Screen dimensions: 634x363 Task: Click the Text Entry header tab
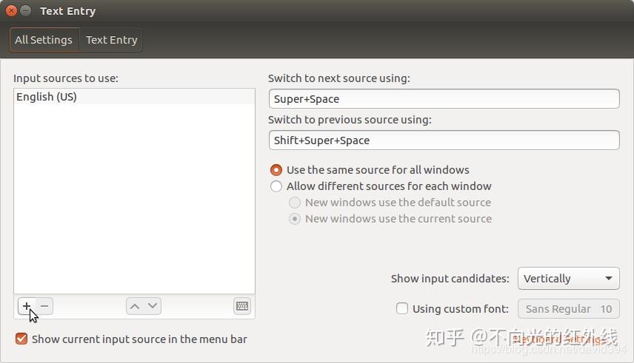(112, 40)
